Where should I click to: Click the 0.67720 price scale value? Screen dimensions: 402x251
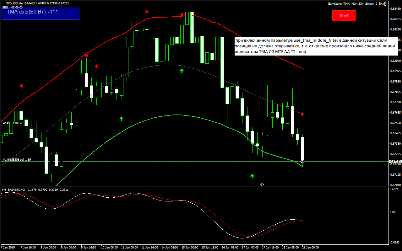pyautogui.click(x=395, y=102)
